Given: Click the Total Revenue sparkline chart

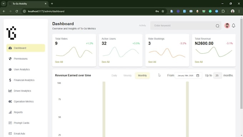Looking at the screenshot, I should (214, 52).
